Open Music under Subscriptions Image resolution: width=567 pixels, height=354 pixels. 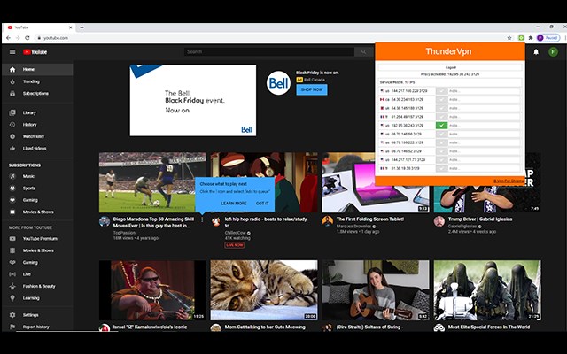pyautogui.click(x=37, y=176)
